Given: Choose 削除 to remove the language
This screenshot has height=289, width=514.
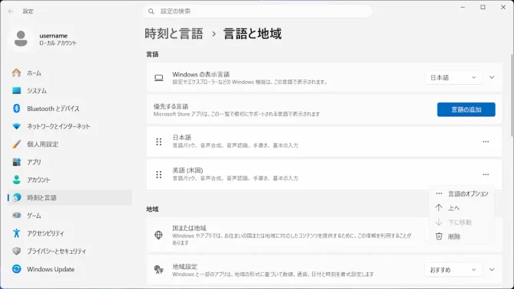Looking at the screenshot, I should [x=461, y=236].
